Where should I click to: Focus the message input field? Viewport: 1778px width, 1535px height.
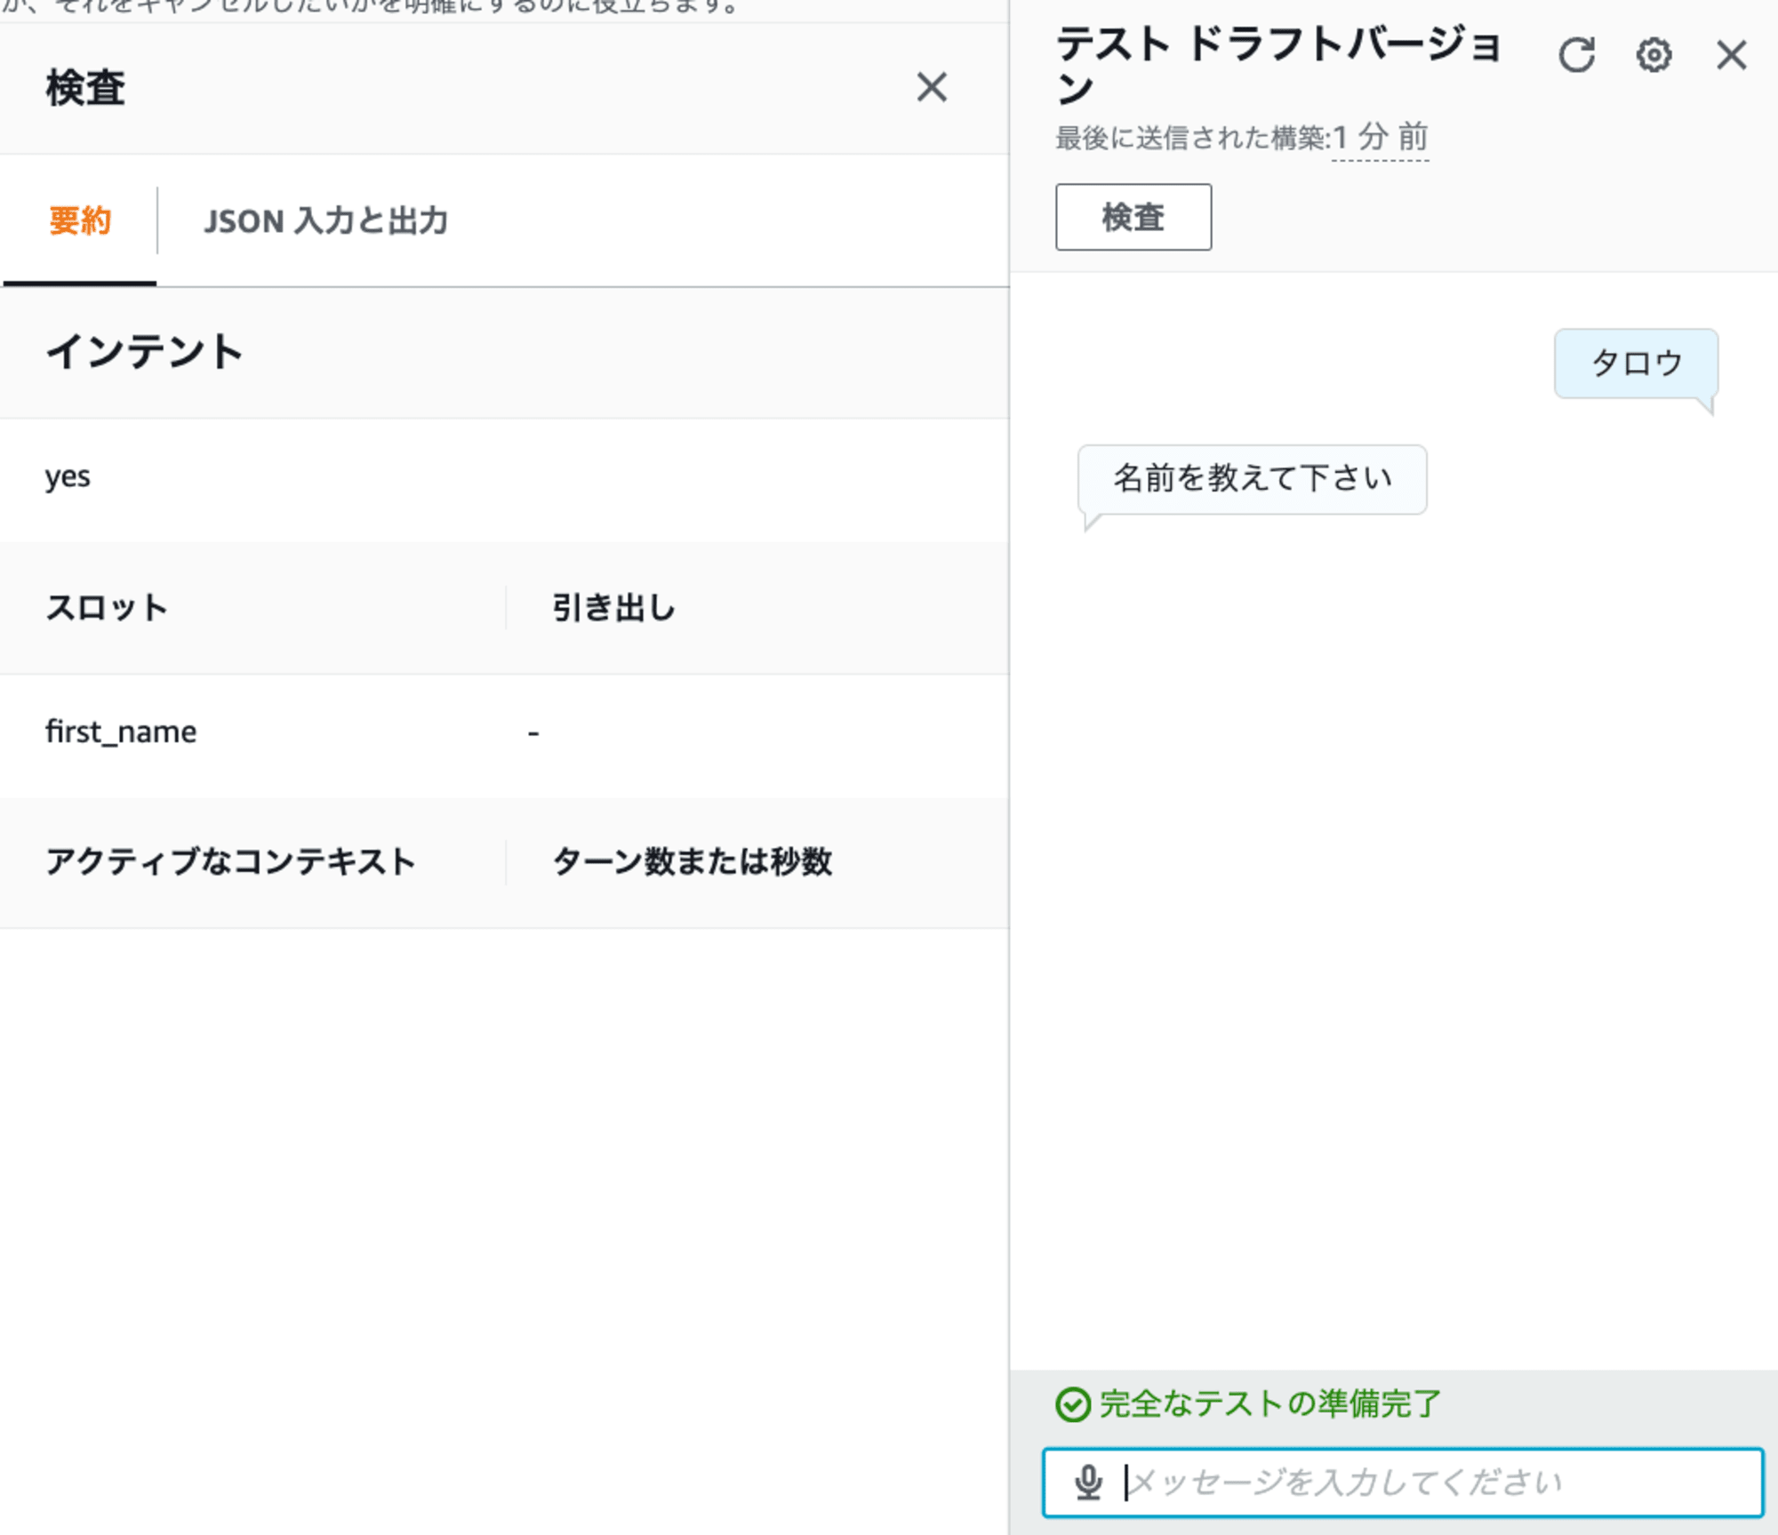(1403, 1482)
